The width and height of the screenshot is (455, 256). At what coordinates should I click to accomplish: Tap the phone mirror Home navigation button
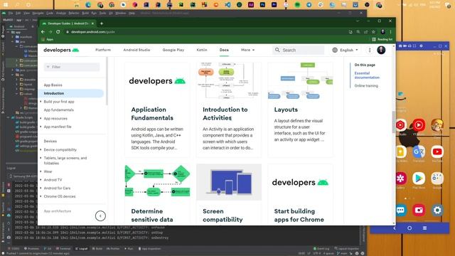[409, 228]
